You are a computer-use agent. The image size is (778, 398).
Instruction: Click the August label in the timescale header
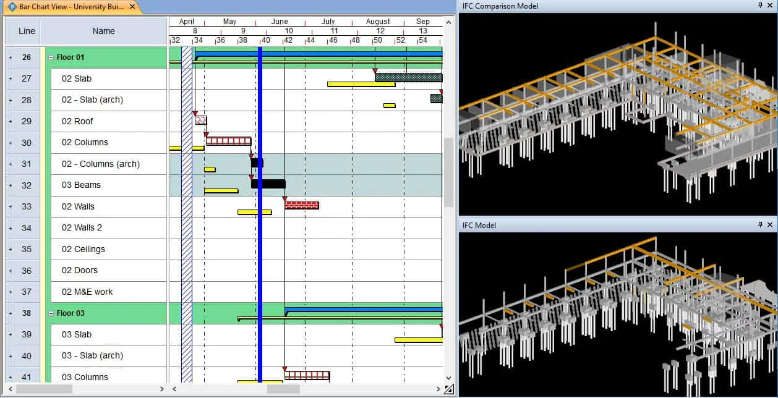click(x=378, y=20)
